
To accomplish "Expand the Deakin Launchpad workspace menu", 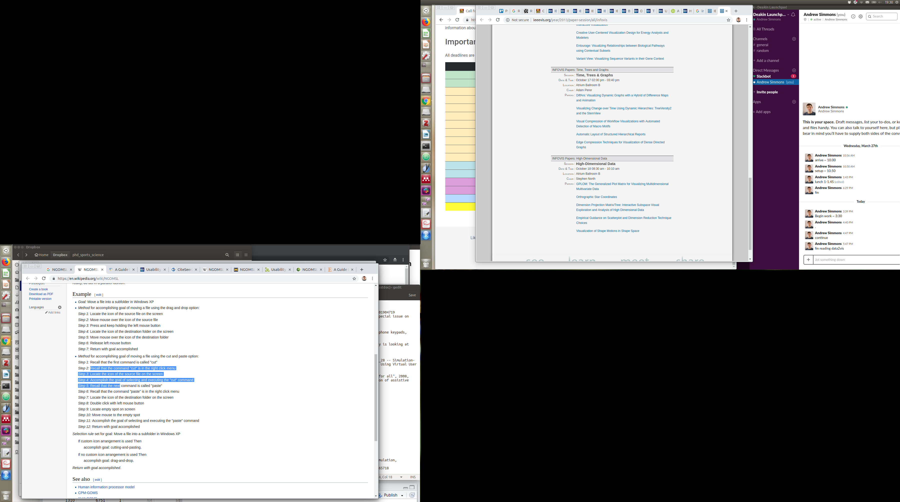I will coord(788,15).
